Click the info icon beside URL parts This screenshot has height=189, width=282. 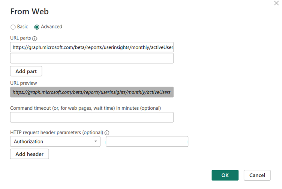pyautogui.click(x=35, y=38)
